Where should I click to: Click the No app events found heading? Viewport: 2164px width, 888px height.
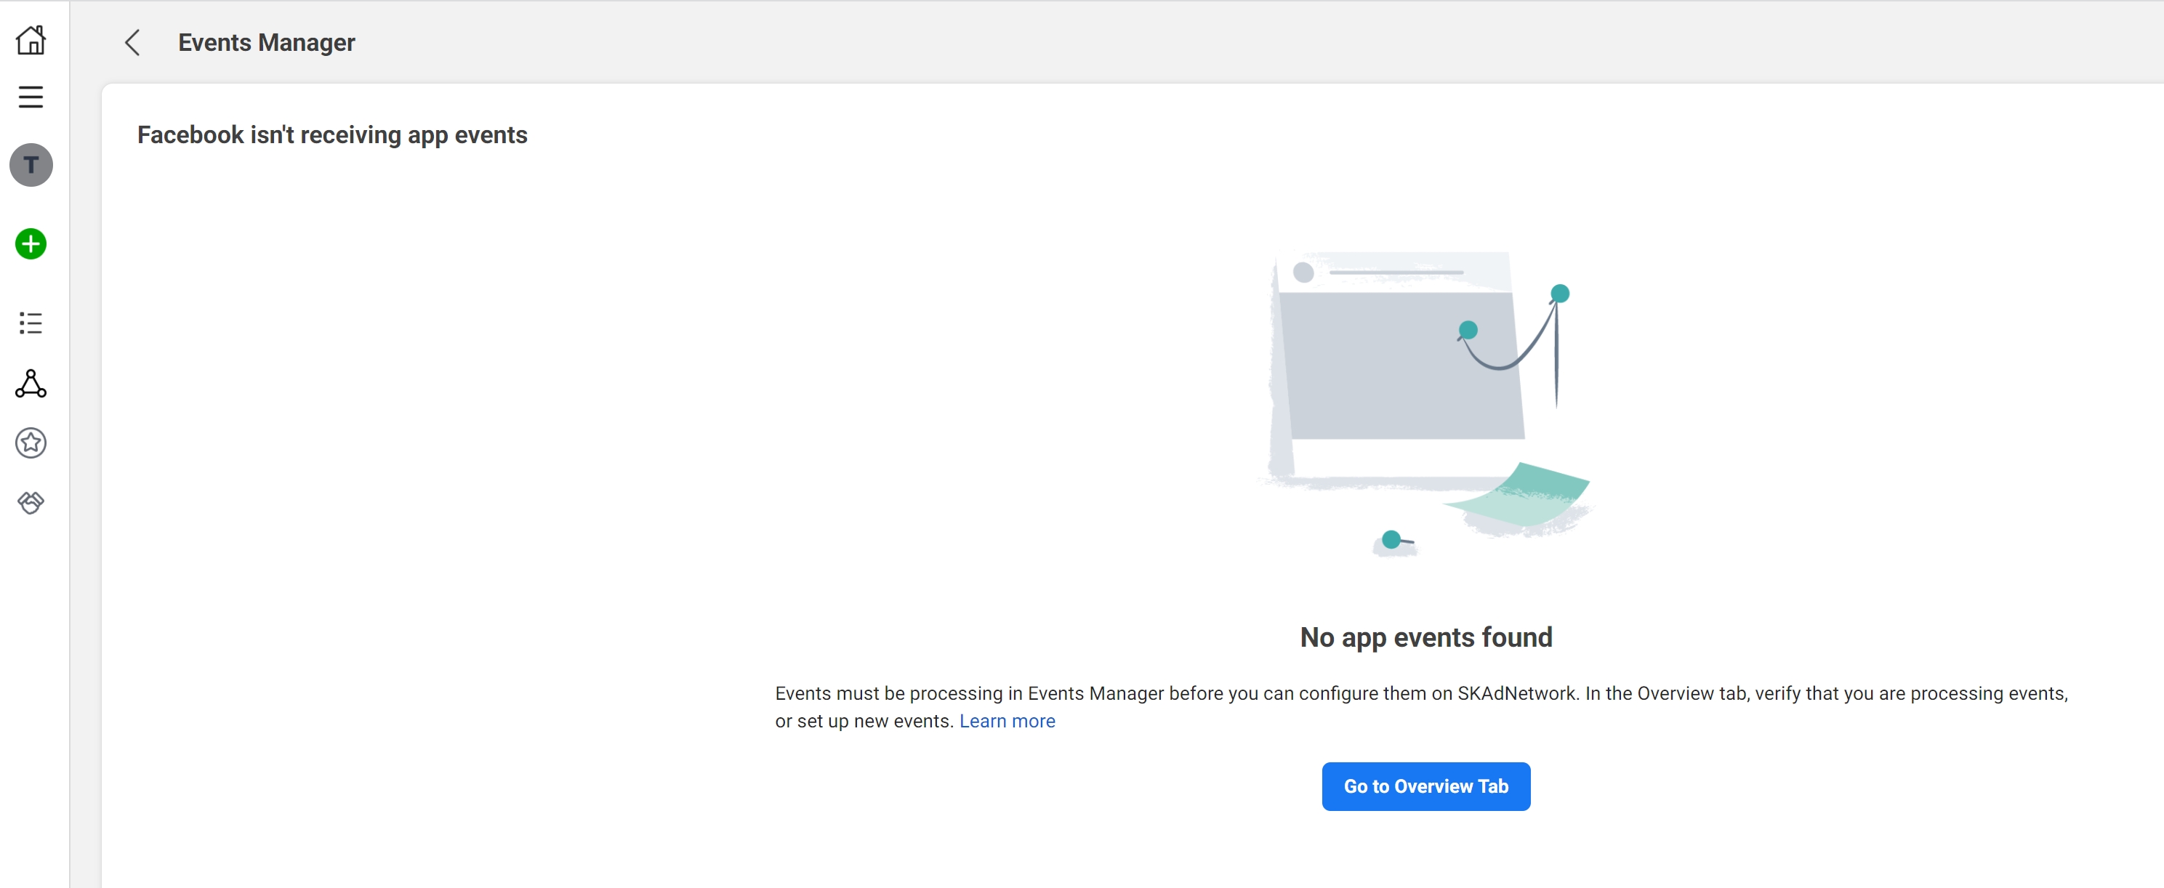point(1425,637)
